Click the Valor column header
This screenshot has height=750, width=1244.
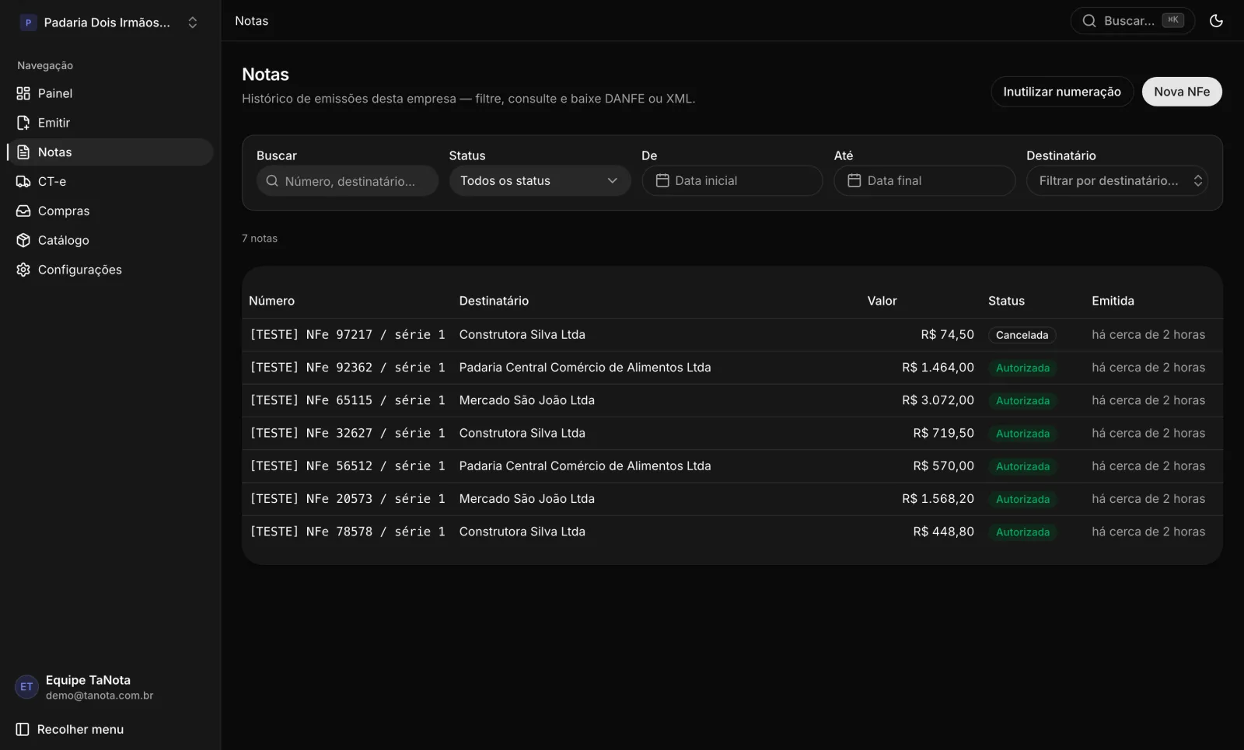tap(882, 301)
